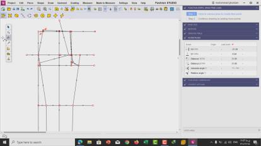Open the Grading menu
The height and width of the screenshot is (146, 261).
pos(75,3)
